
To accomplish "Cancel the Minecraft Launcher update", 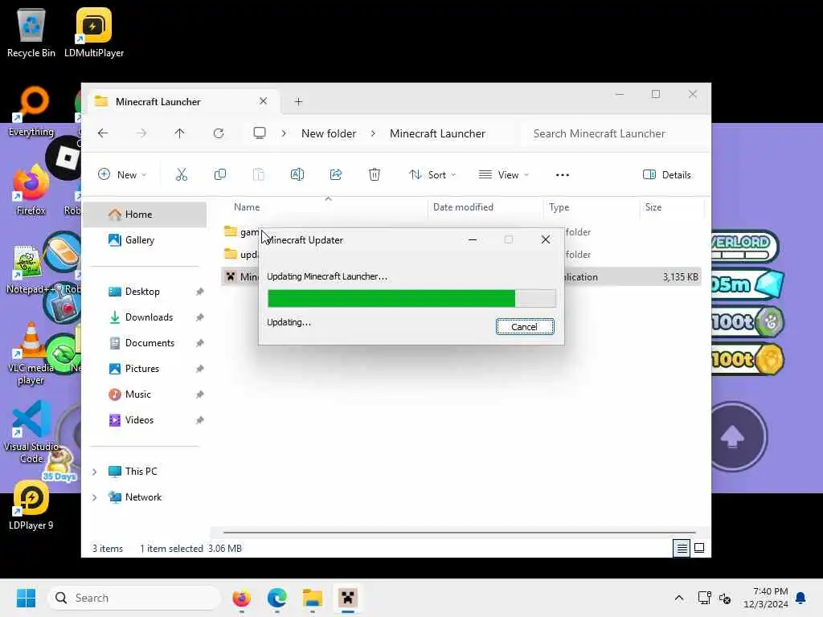I will tap(524, 327).
